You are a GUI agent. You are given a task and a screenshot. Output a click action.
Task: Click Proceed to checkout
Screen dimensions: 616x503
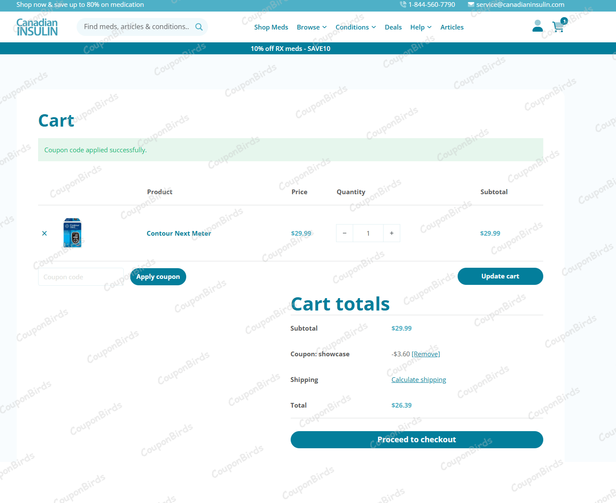[417, 440]
